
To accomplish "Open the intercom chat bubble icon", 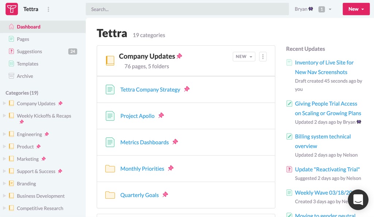I will [358, 199].
